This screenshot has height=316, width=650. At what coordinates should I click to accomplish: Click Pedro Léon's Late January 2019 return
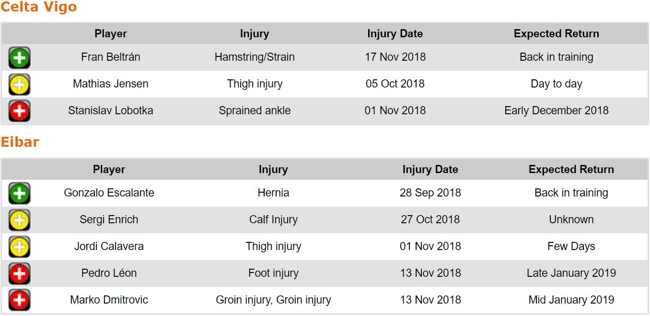click(x=571, y=273)
